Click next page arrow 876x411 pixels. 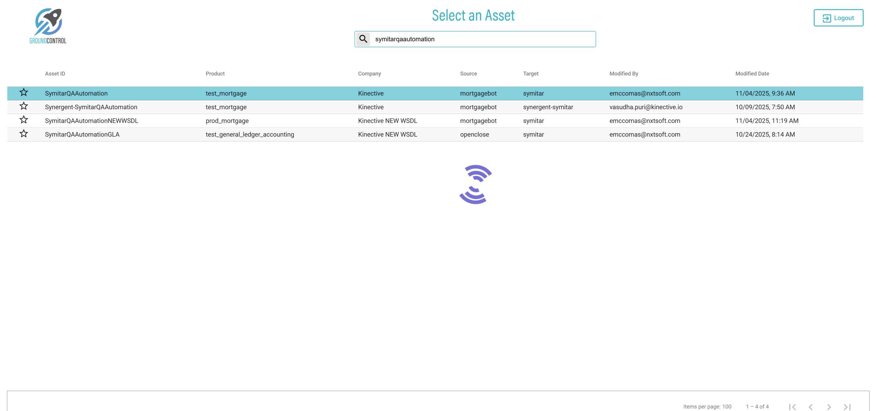pos(829,406)
